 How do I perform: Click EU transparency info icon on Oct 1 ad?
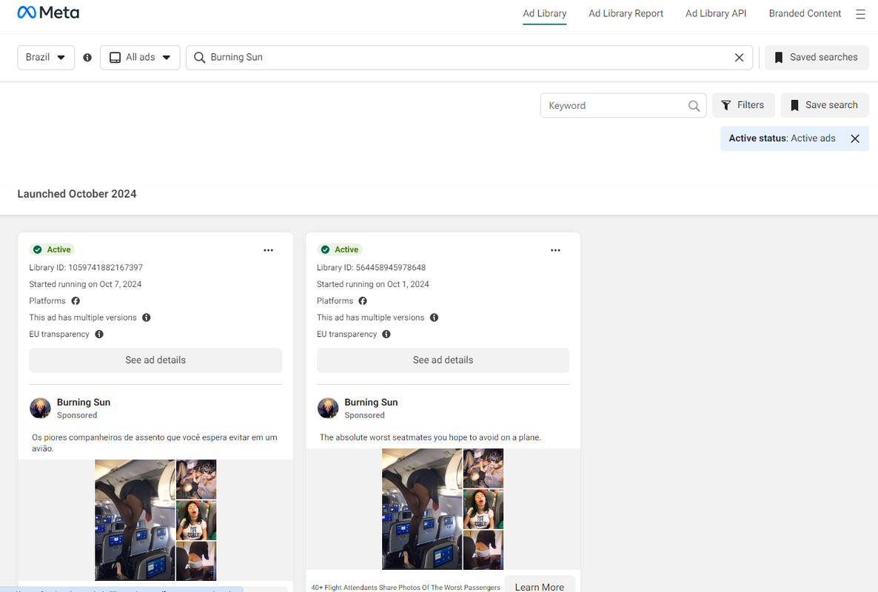[x=386, y=334]
